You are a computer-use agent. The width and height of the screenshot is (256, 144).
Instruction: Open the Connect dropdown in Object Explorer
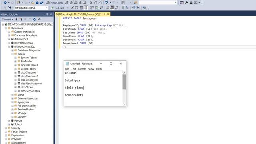tap(7, 19)
